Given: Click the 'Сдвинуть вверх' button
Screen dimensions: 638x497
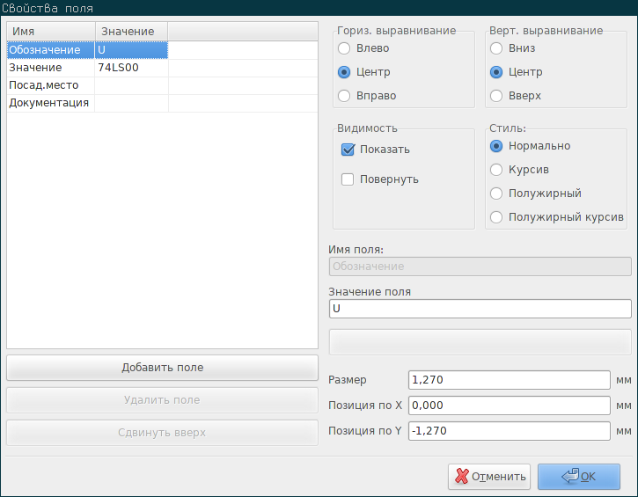Looking at the screenshot, I should point(162,433).
